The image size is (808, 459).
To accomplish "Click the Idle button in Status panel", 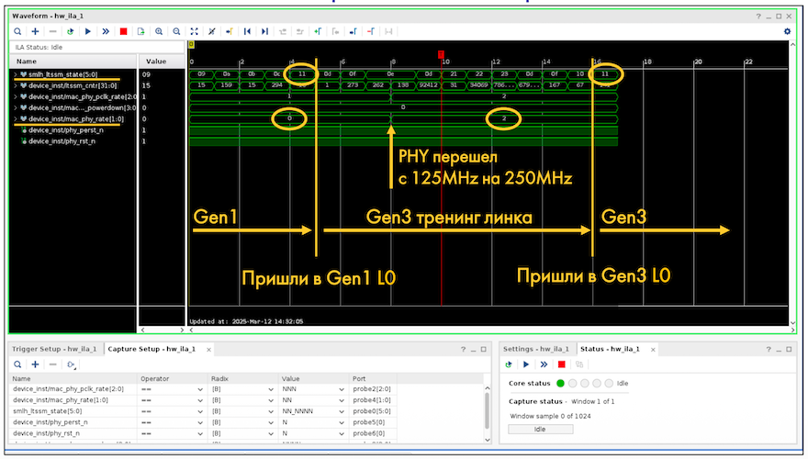I will (x=540, y=429).
